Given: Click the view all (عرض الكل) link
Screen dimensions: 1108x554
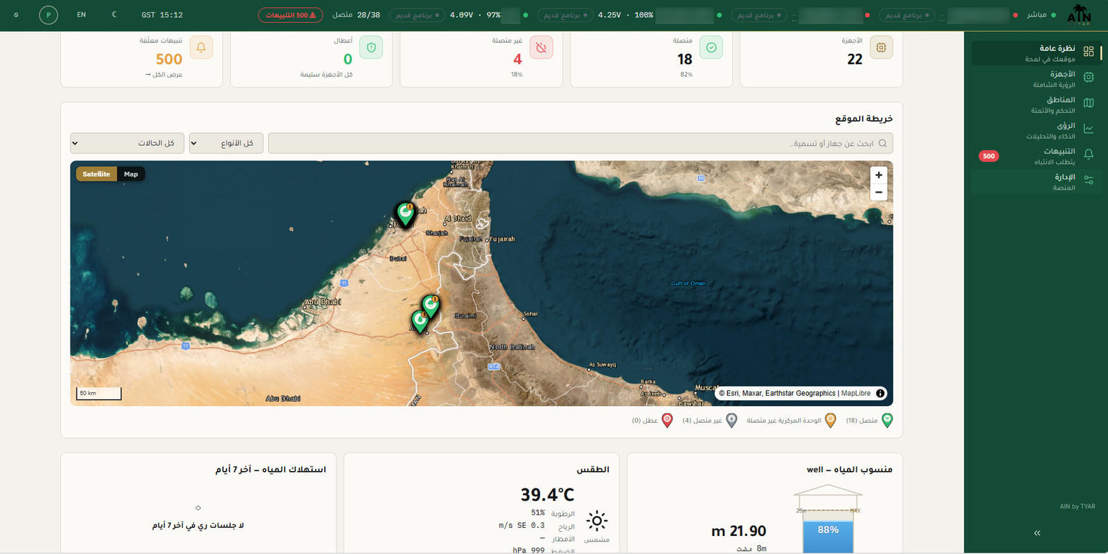Looking at the screenshot, I should pyautogui.click(x=164, y=75).
